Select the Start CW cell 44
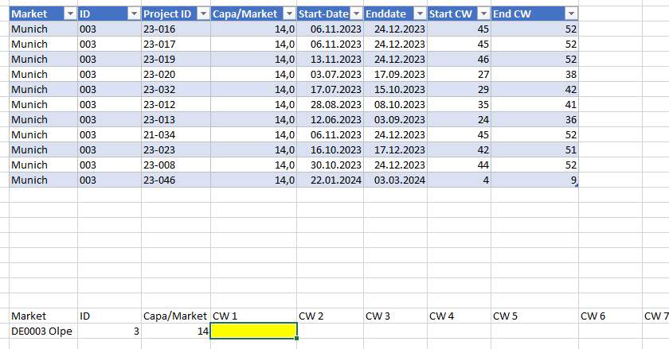The width and height of the screenshot is (669, 349). (x=459, y=165)
